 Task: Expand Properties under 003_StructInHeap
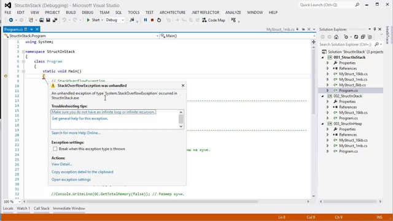pyautogui.click(x=327, y=129)
